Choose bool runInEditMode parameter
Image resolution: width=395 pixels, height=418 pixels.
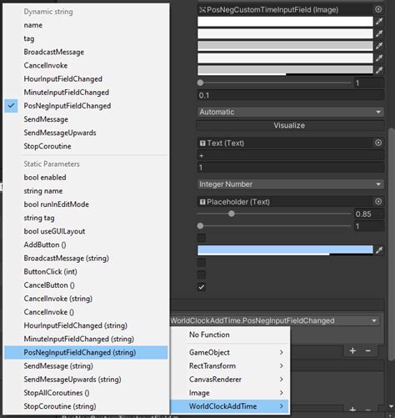point(86,204)
